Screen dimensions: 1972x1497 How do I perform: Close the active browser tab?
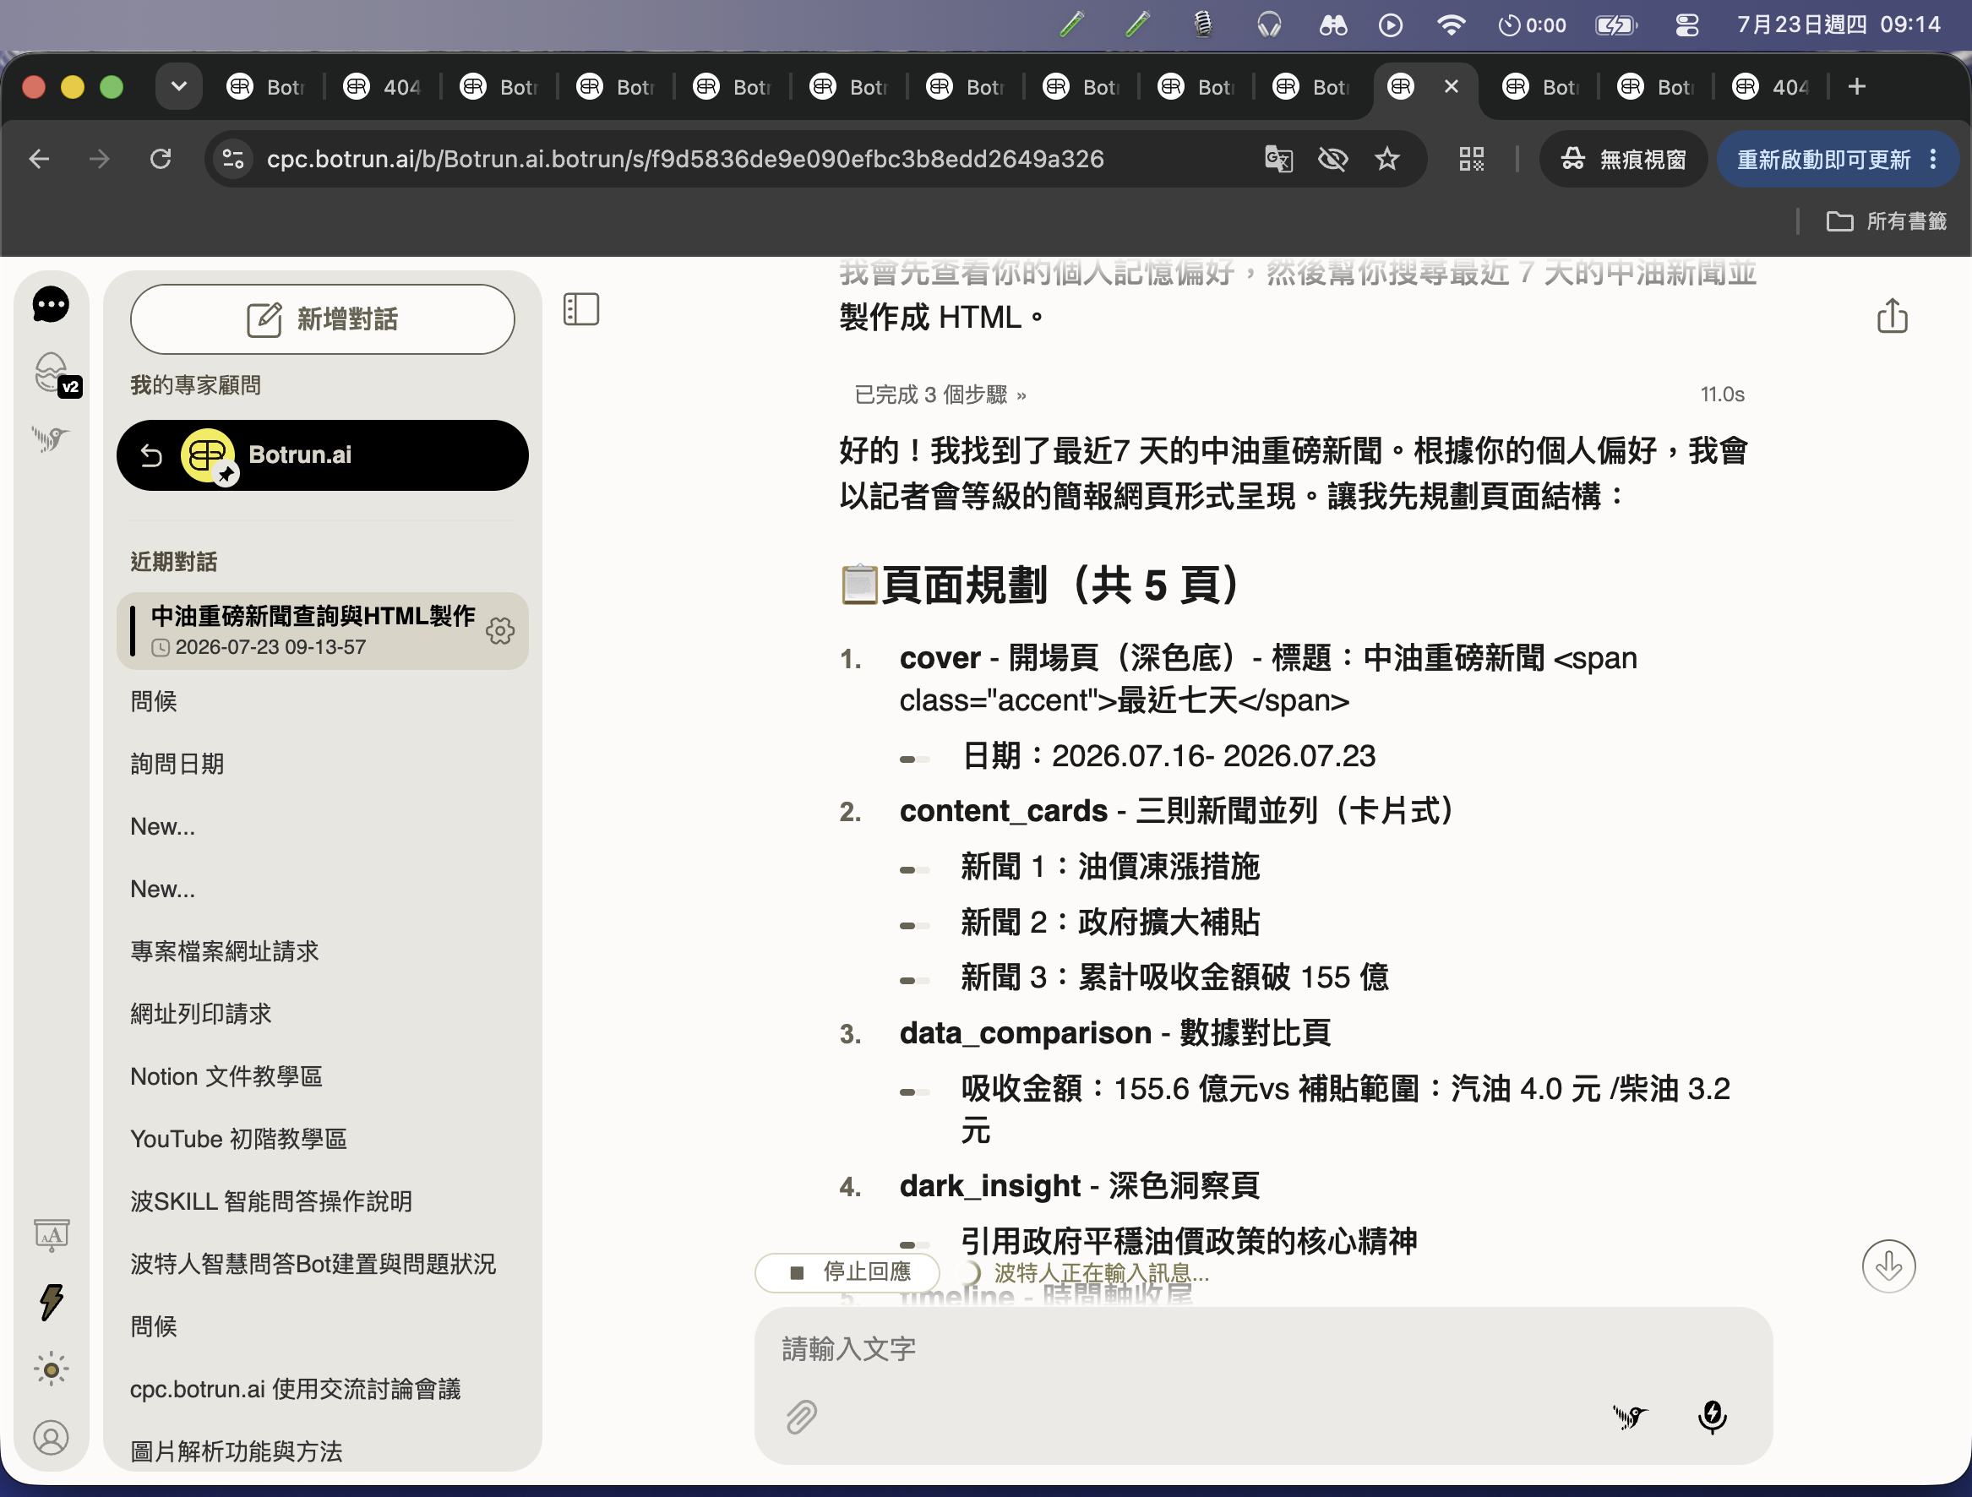(x=1452, y=86)
